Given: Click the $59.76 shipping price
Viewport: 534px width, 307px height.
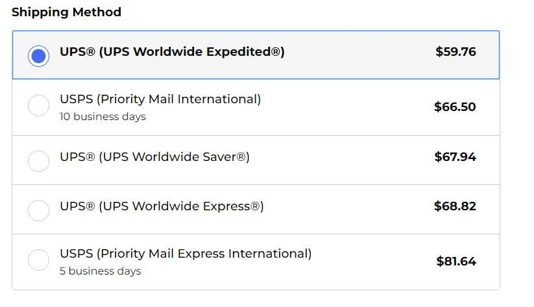Looking at the screenshot, I should 455,52.
